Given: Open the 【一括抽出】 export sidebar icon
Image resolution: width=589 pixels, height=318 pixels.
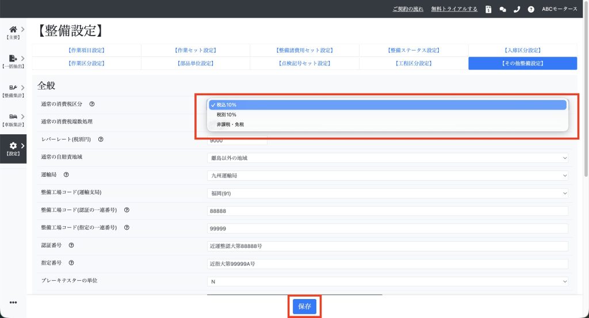Looking at the screenshot, I should click(x=13, y=59).
